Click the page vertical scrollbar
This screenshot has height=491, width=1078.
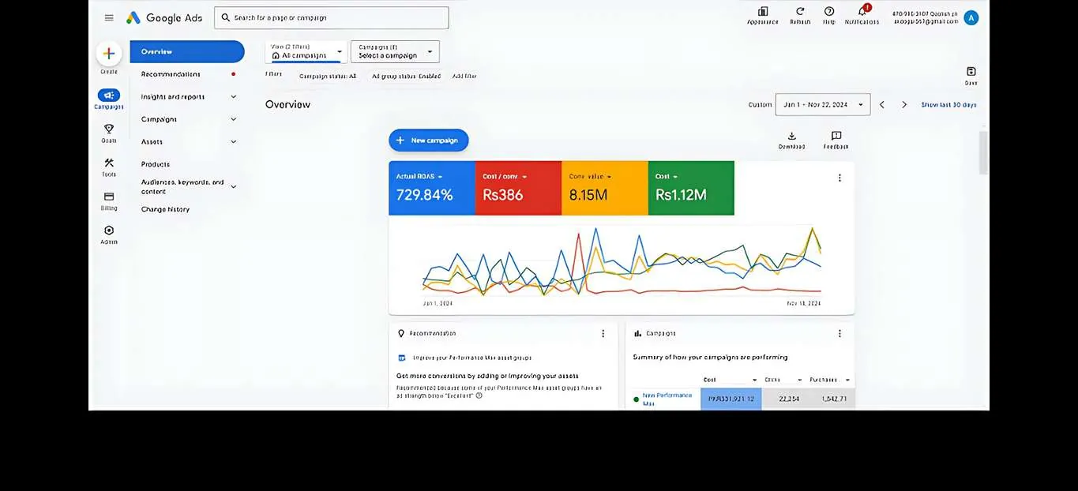point(983,152)
